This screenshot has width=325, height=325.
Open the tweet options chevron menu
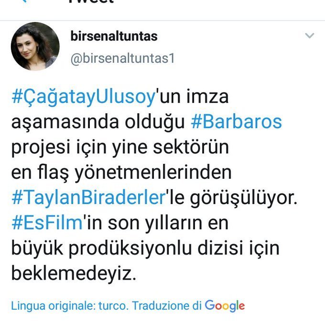(x=310, y=35)
